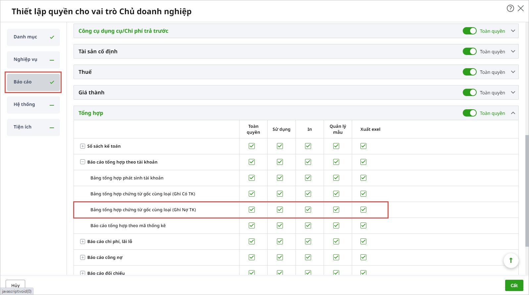Screen dimensions: 529x295
Task: Close the permission setup dialog
Action: point(521,8)
